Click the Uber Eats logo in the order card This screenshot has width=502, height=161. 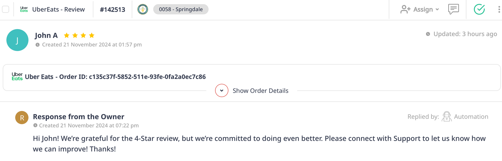17,76
